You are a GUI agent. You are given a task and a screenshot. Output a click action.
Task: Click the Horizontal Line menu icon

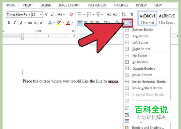tap(127, 108)
